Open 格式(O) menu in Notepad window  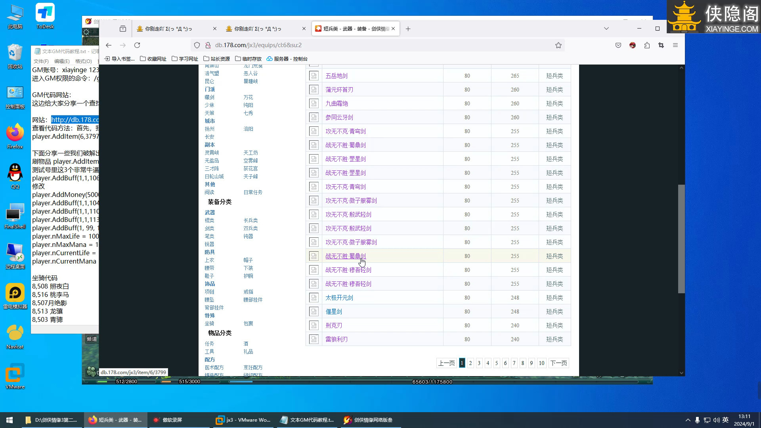[84, 61]
